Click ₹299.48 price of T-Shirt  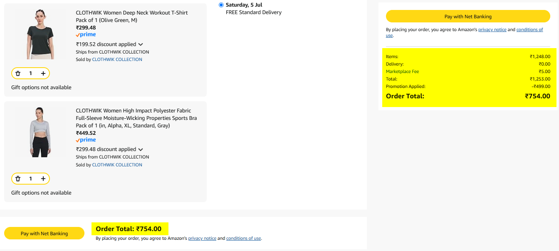(x=86, y=28)
